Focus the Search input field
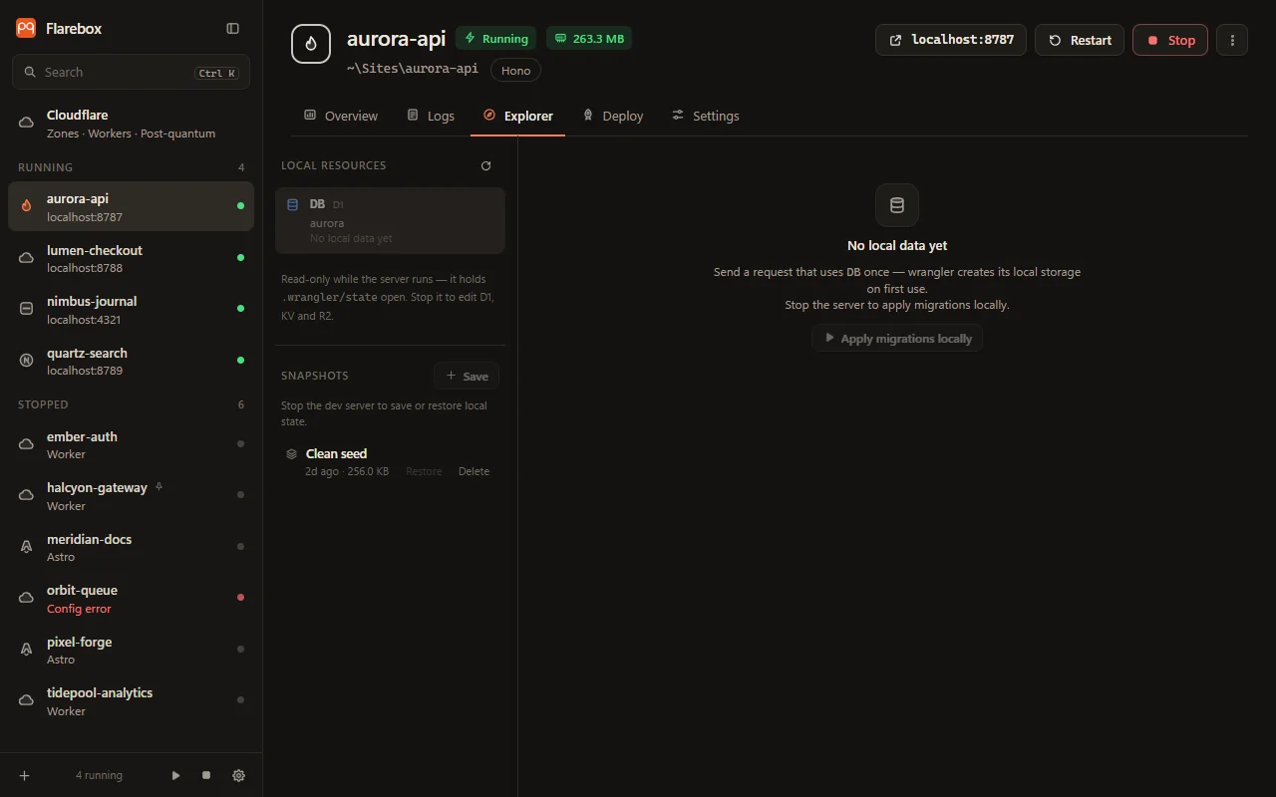 [x=131, y=72]
